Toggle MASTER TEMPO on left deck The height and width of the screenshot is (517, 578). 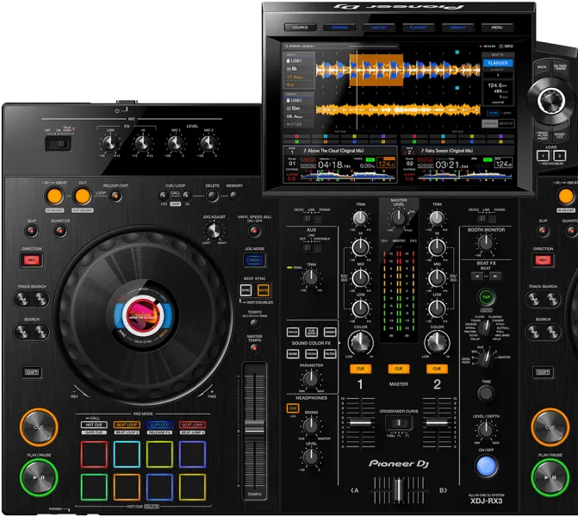coord(254,348)
